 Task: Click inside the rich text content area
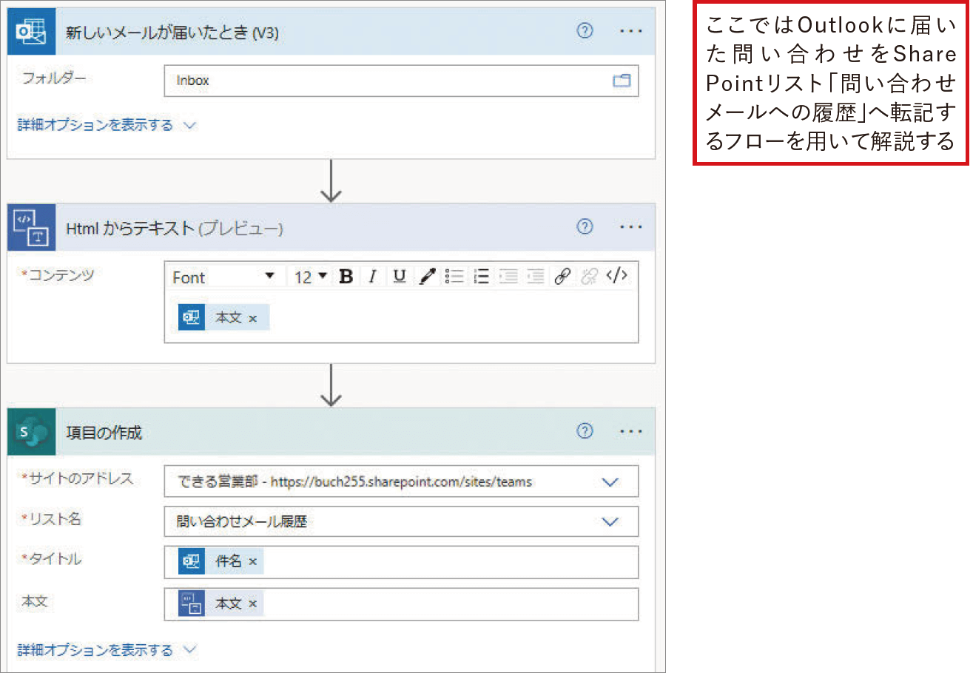(x=401, y=317)
